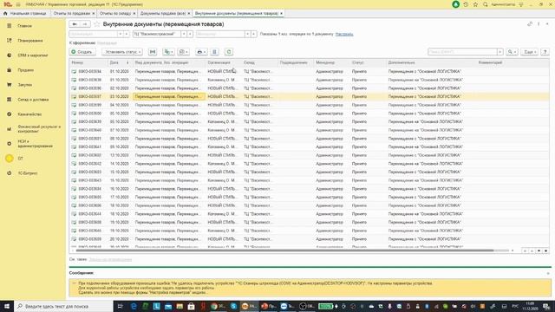Screen dimensions: 555x312
Task: Click the warehouse filter field ТЦ Василеостровский
Action: [157, 34]
